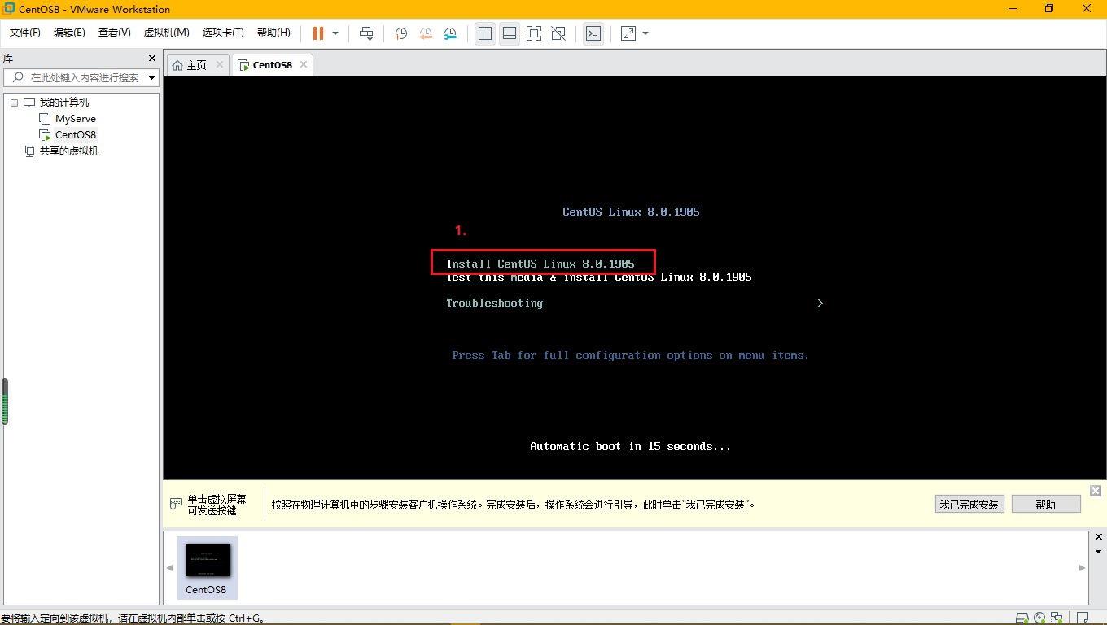Click the keyboard icon in the info bar
The image size is (1107, 625).
(175, 504)
